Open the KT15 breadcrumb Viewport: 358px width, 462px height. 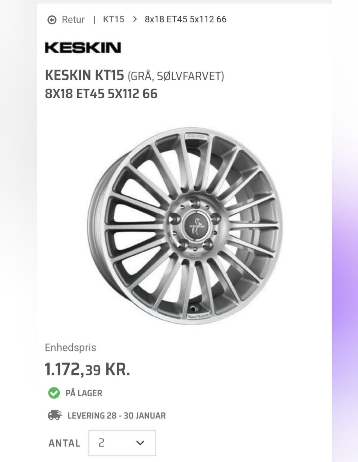(113, 19)
